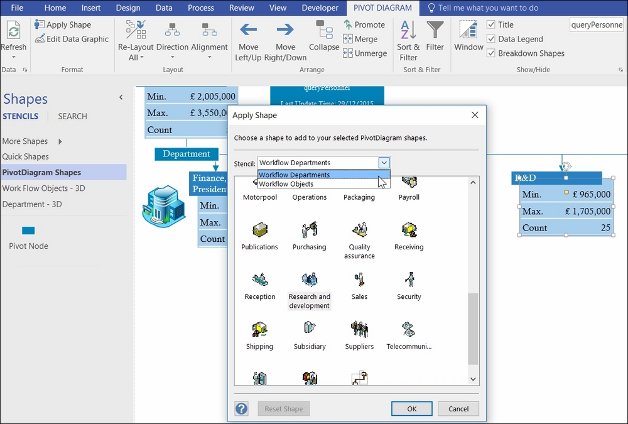Open Edit Data Graphic
The width and height of the screenshot is (628, 424).
pos(72,40)
